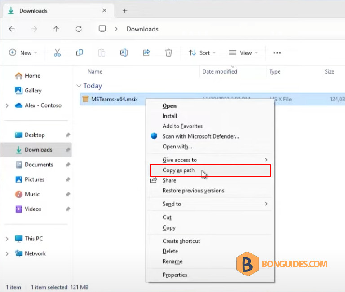Go back with the left arrow
Viewport: 345px width, 292px height.
12,29
